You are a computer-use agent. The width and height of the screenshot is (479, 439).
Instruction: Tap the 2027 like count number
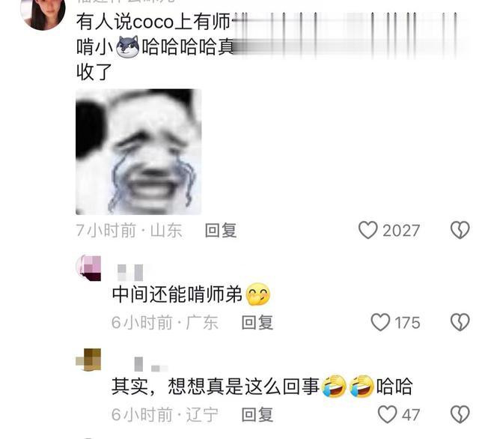(401, 231)
